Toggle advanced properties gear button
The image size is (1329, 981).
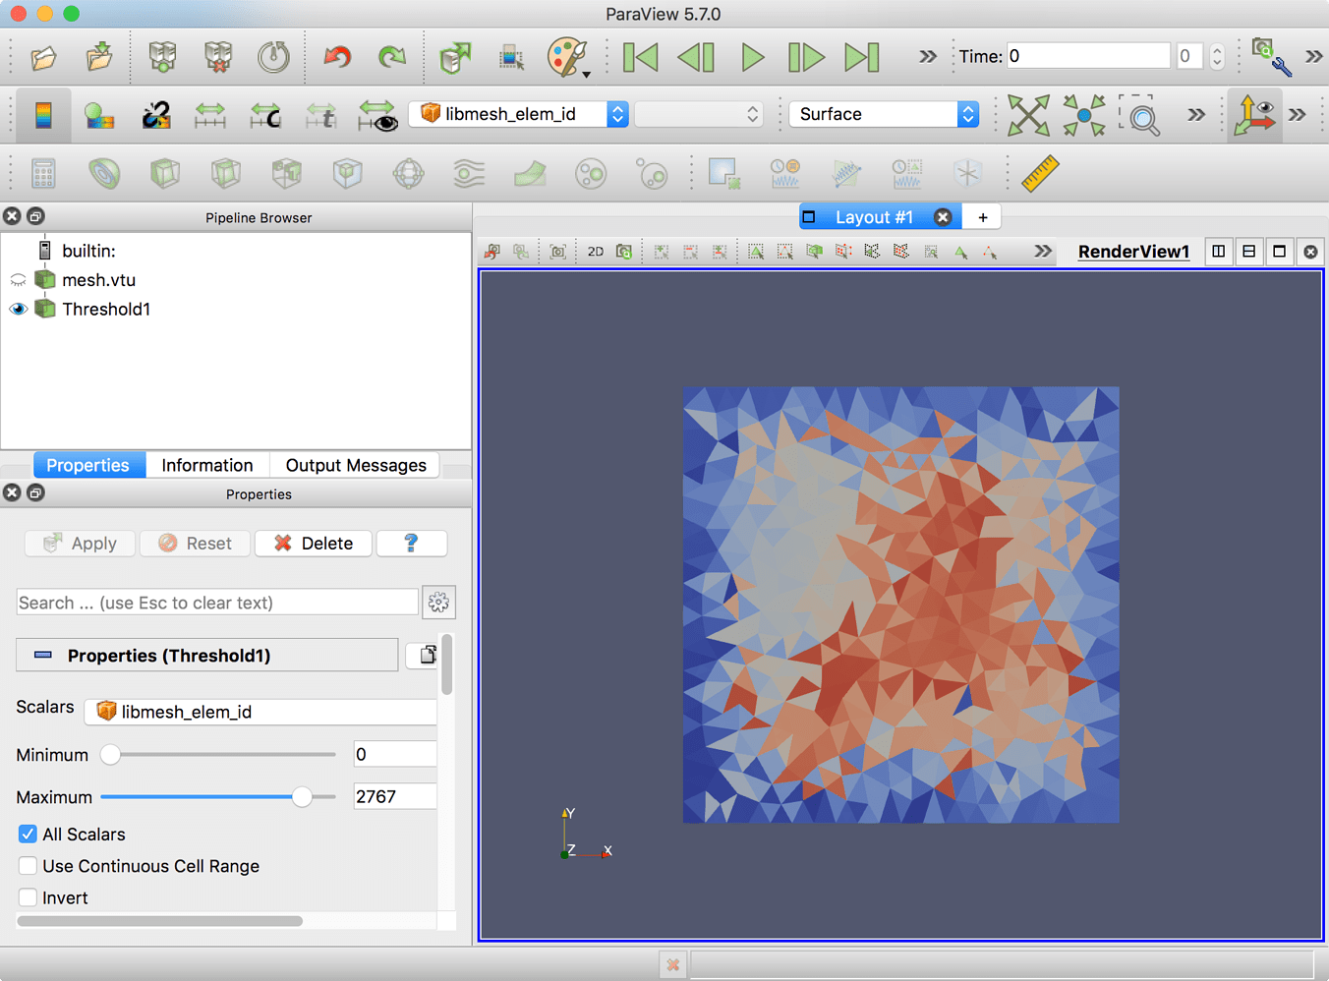[x=438, y=603]
